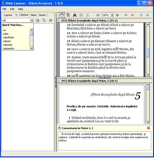Click the page search toolbar icon
The height and width of the screenshot is (158, 154).
tap(81, 15)
